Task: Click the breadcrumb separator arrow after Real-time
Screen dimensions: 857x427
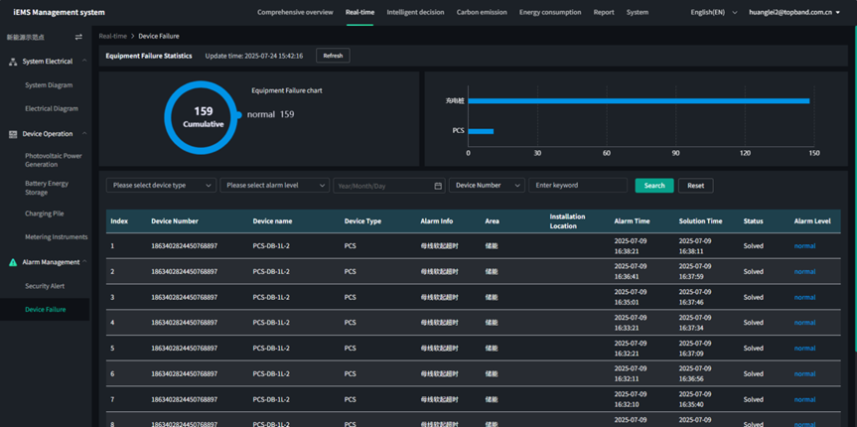Action: (132, 36)
